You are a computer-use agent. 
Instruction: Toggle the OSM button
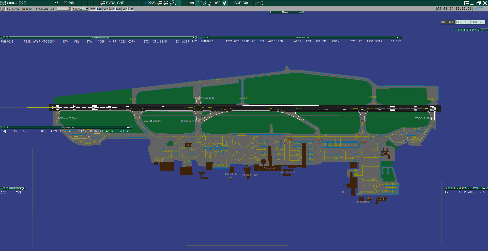pyautogui.click(x=112, y=9)
